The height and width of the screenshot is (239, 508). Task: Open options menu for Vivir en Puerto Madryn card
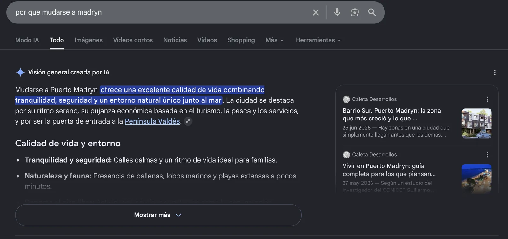487,155
